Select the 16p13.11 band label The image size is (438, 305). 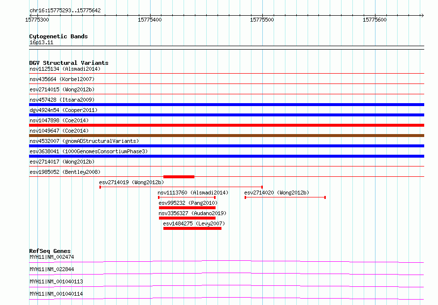[x=41, y=42]
